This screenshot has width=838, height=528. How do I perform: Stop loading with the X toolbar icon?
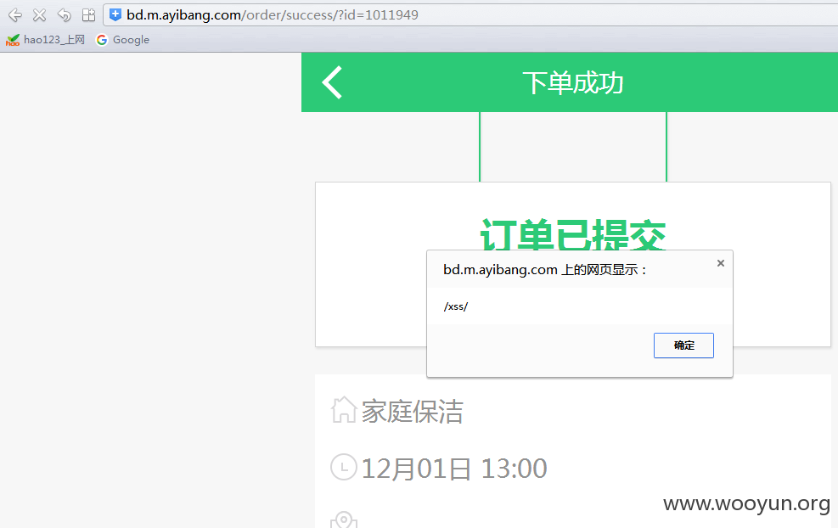tap(39, 15)
